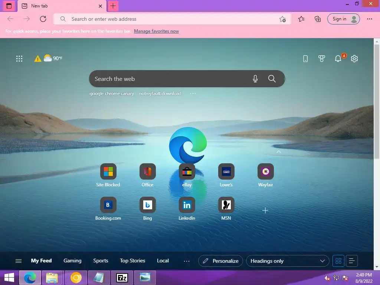Switch to the Local tab
The width and height of the screenshot is (380, 285).
163,261
